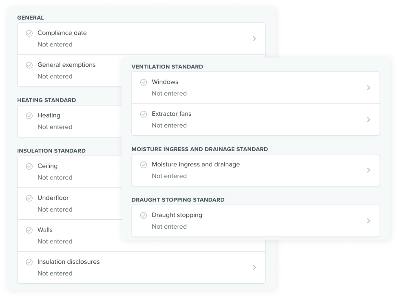
Task: Expand Compliance date with its chevron arrow
Action: [x=254, y=39]
